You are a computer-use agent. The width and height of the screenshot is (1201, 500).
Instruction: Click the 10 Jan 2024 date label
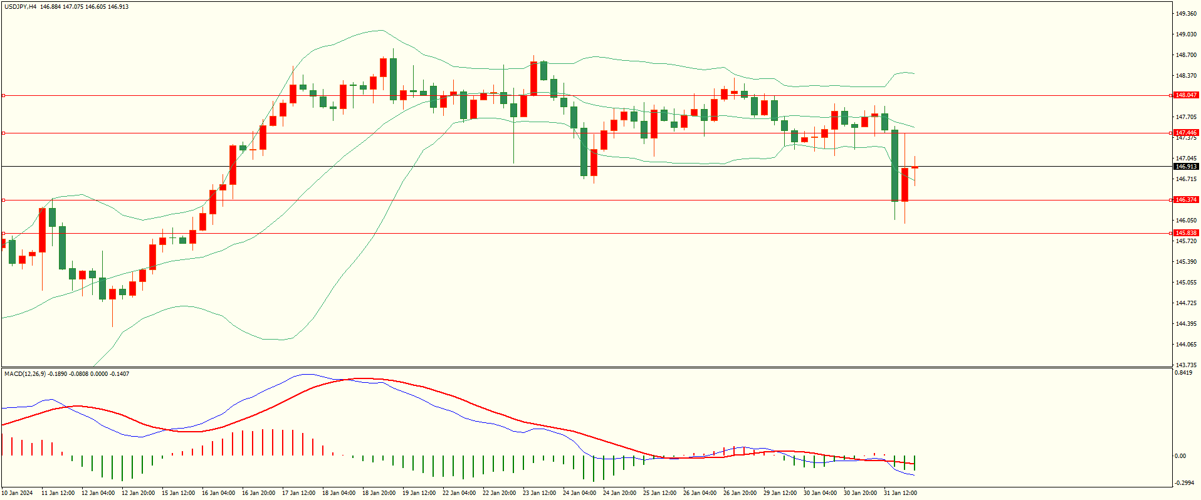pos(18,493)
